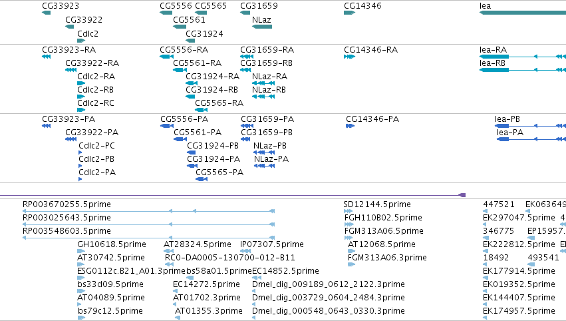Select EST FGM313A06.3prime
Screen dimensions: 566x321
(387, 258)
